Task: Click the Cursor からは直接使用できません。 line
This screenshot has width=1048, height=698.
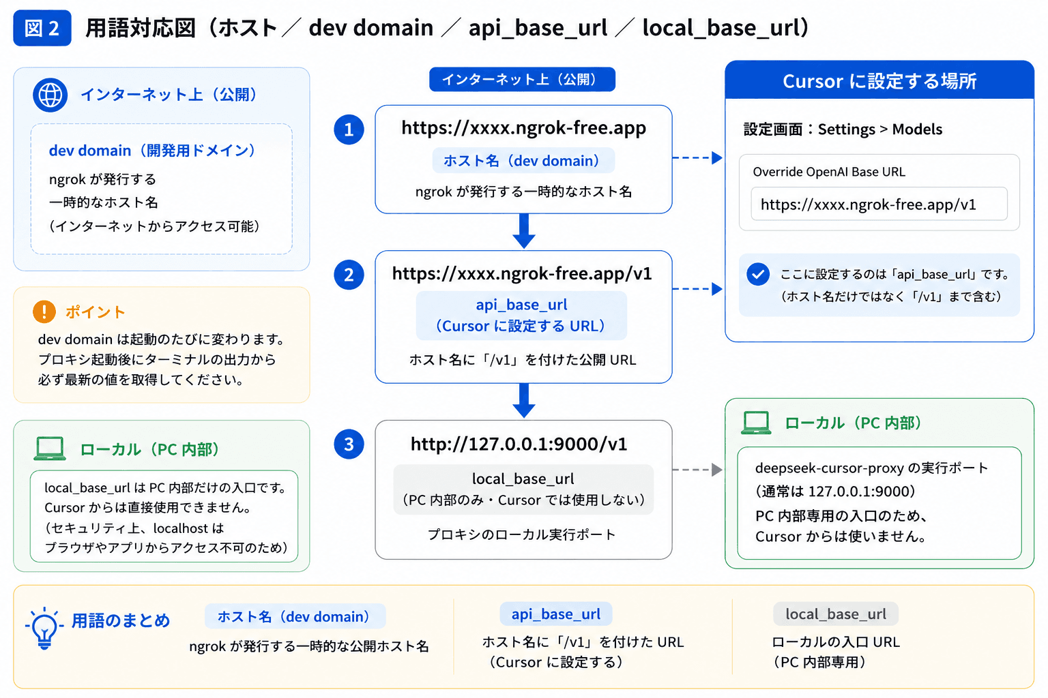Action: 148,508
